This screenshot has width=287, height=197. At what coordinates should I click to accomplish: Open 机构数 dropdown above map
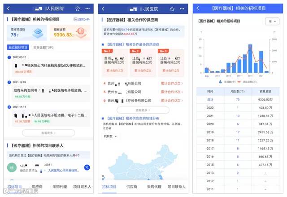click(111, 136)
